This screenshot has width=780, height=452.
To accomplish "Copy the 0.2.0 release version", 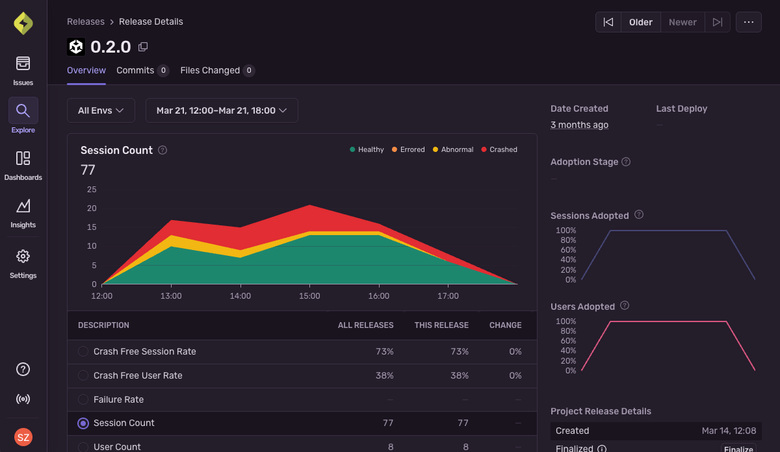I will [142, 46].
